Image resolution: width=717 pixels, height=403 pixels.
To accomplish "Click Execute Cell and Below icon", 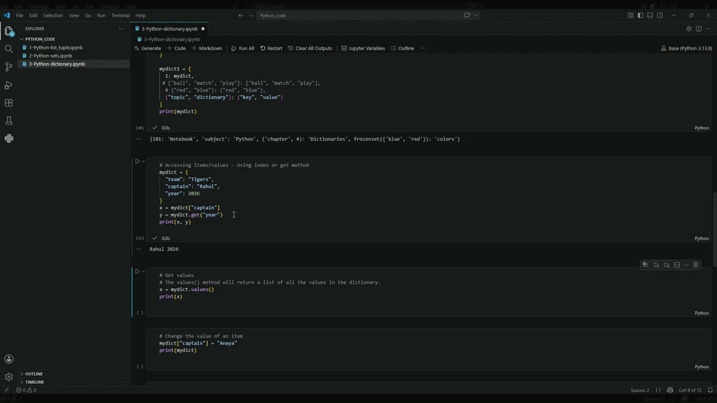I will [667, 265].
